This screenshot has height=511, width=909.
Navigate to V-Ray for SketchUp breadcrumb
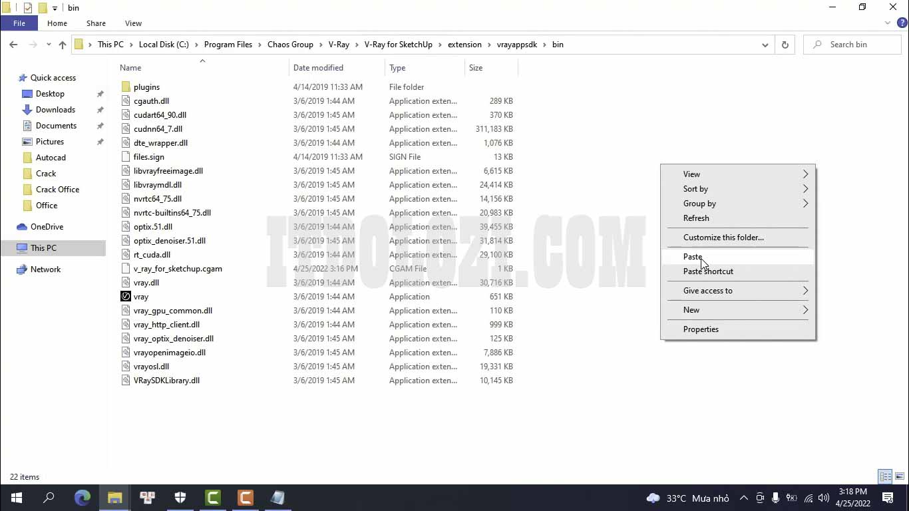398,45
